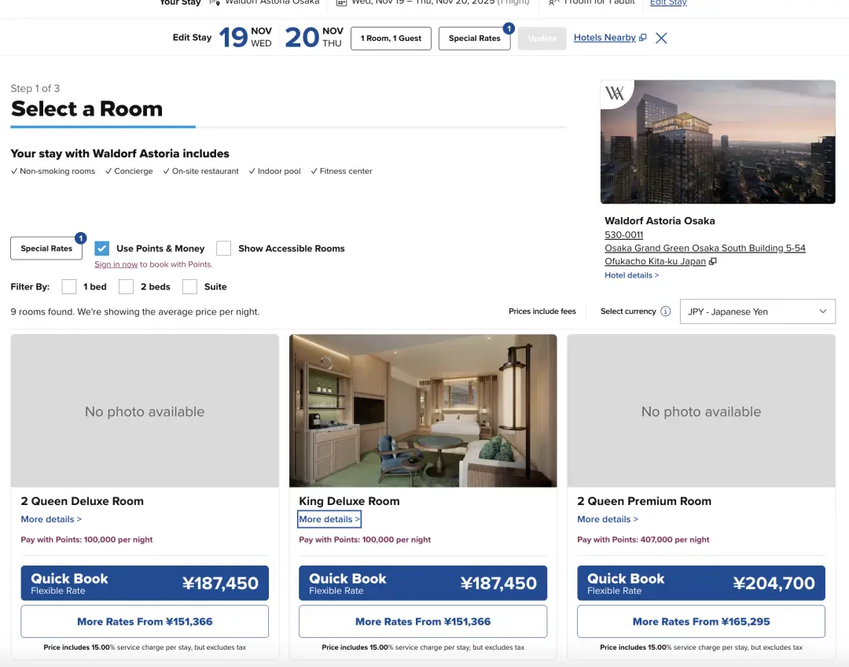View More Rates for 2 Queen Deluxe Room
The width and height of the screenshot is (849, 667).
(x=145, y=621)
